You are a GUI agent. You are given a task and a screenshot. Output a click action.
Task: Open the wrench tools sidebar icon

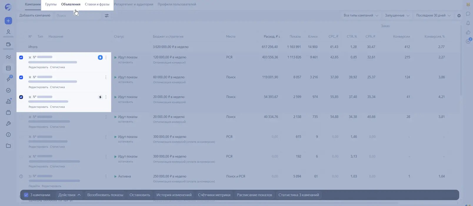(x=8, y=124)
